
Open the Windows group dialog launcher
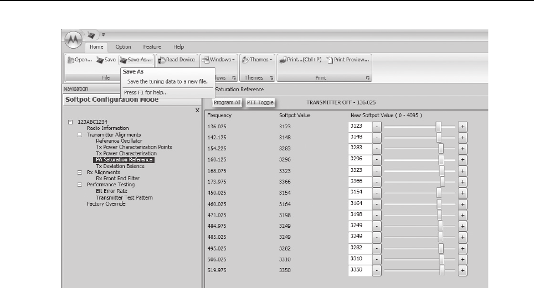pos(234,78)
